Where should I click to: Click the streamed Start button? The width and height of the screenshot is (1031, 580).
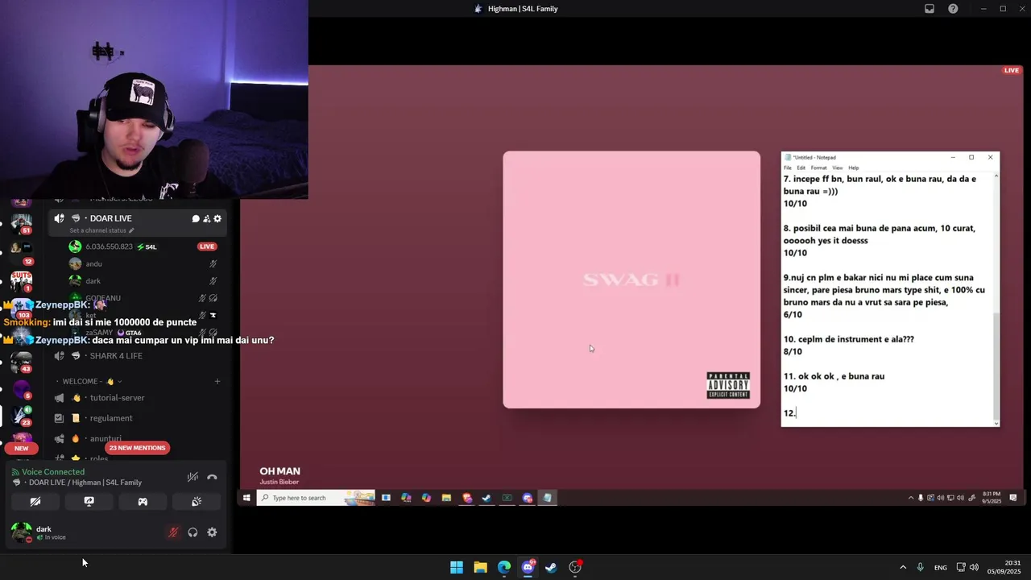point(246,498)
